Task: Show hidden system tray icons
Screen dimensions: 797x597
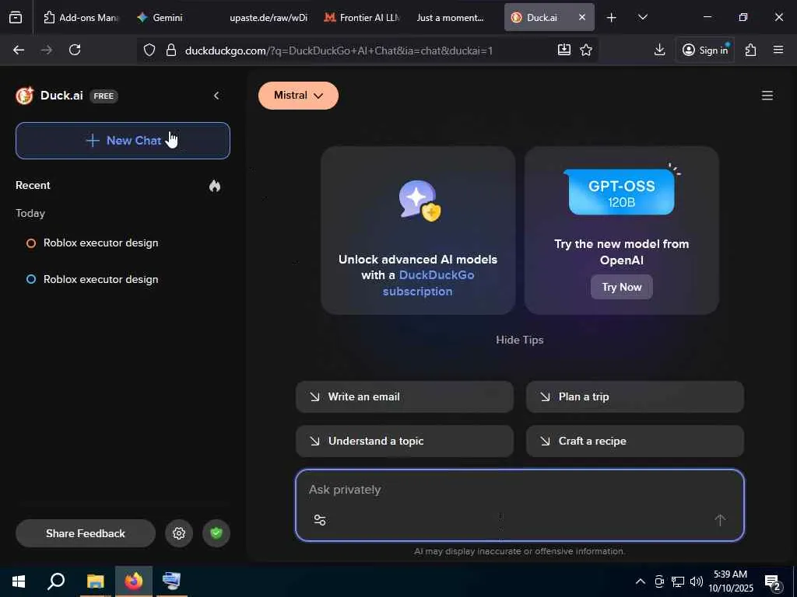Action: pos(641,581)
